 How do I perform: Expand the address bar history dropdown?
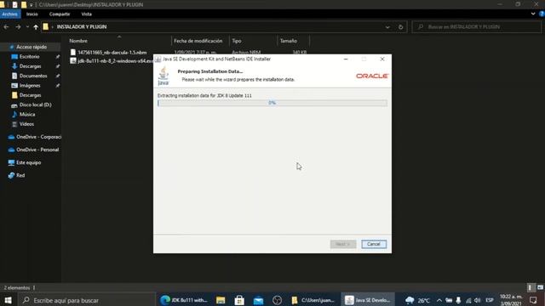(387, 27)
